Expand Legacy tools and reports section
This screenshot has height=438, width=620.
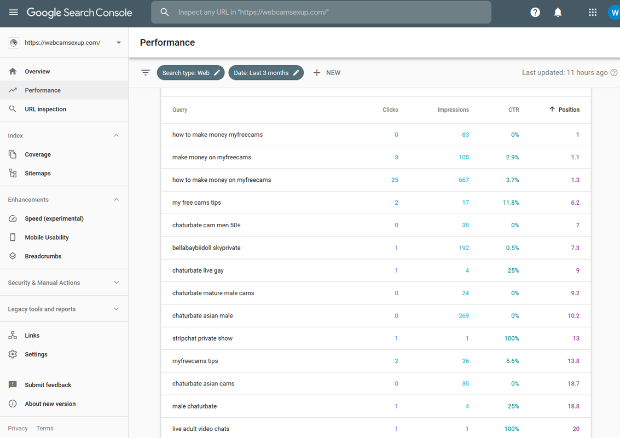tap(116, 309)
